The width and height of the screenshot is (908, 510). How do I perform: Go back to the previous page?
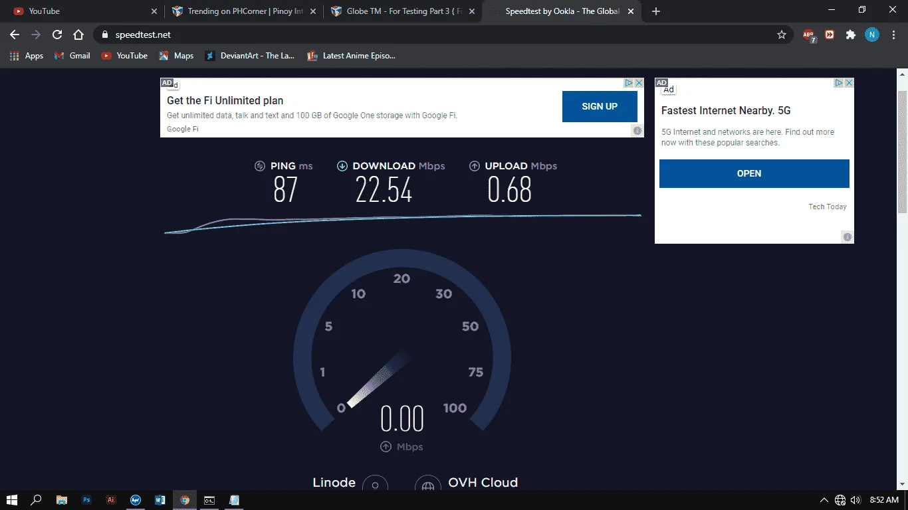point(15,35)
